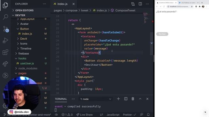Click errors and warnings status indicator
This screenshot has width=209, height=117.
[67, 115]
